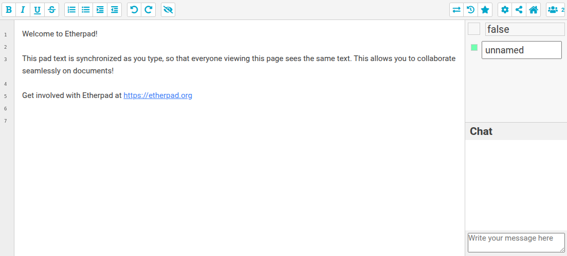Click the Chat panel header
This screenshot has width=567, height=256.
click(516, 131)
